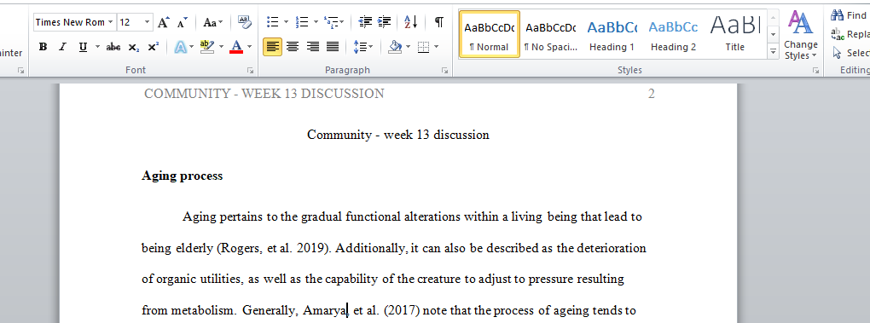Open Text Effects glow A icon
The width and height of the screenshot is (870, 323).
tap(180, 47)
